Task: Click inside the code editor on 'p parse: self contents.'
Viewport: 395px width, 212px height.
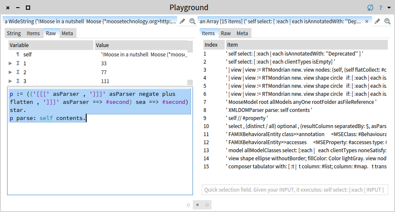Action: pyautogui.click(x=48, y=118)
